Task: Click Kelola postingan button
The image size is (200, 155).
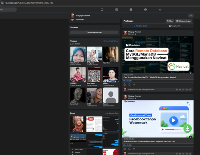Action: pos(183,21)
